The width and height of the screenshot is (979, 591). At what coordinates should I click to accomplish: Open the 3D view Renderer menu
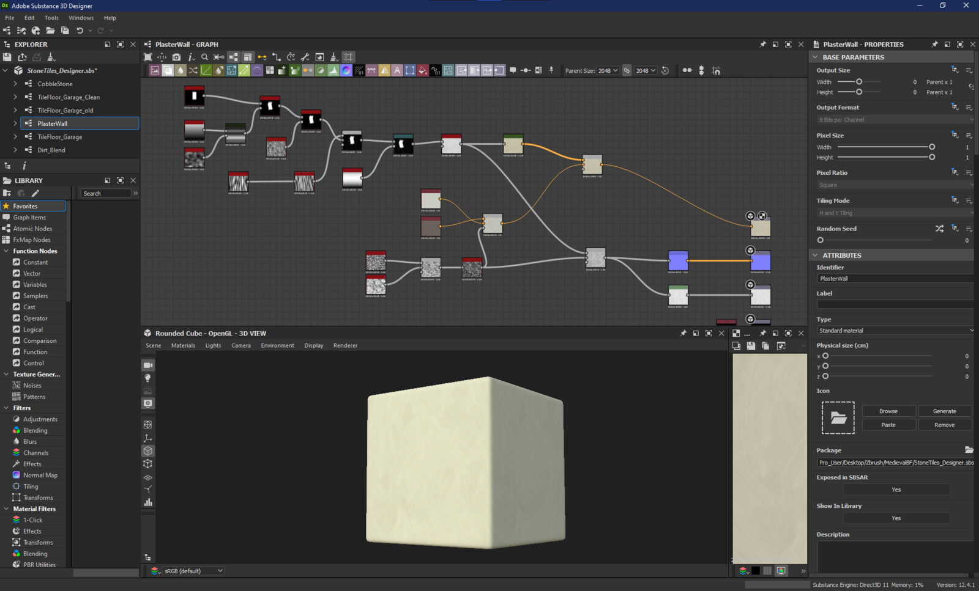coord(345,345)
